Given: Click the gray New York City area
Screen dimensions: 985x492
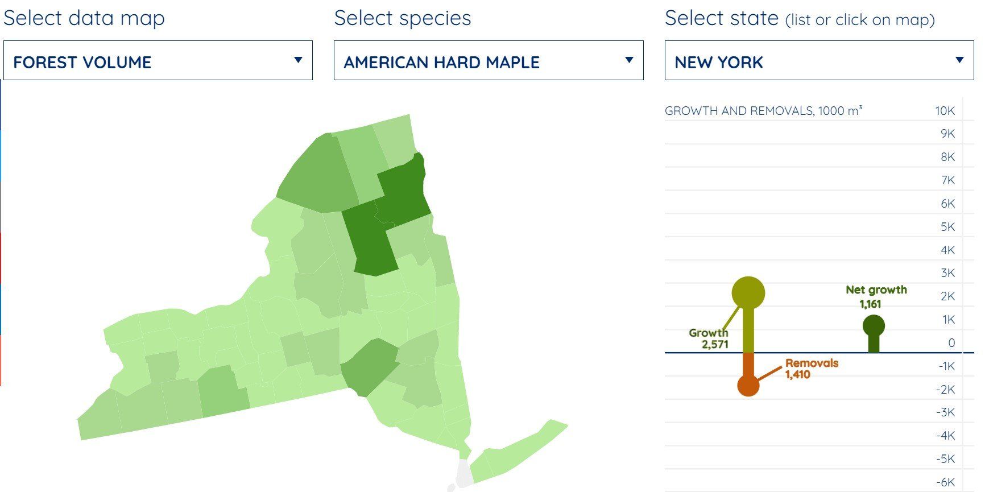Looking at the screenshot, I should pos(464,474).
